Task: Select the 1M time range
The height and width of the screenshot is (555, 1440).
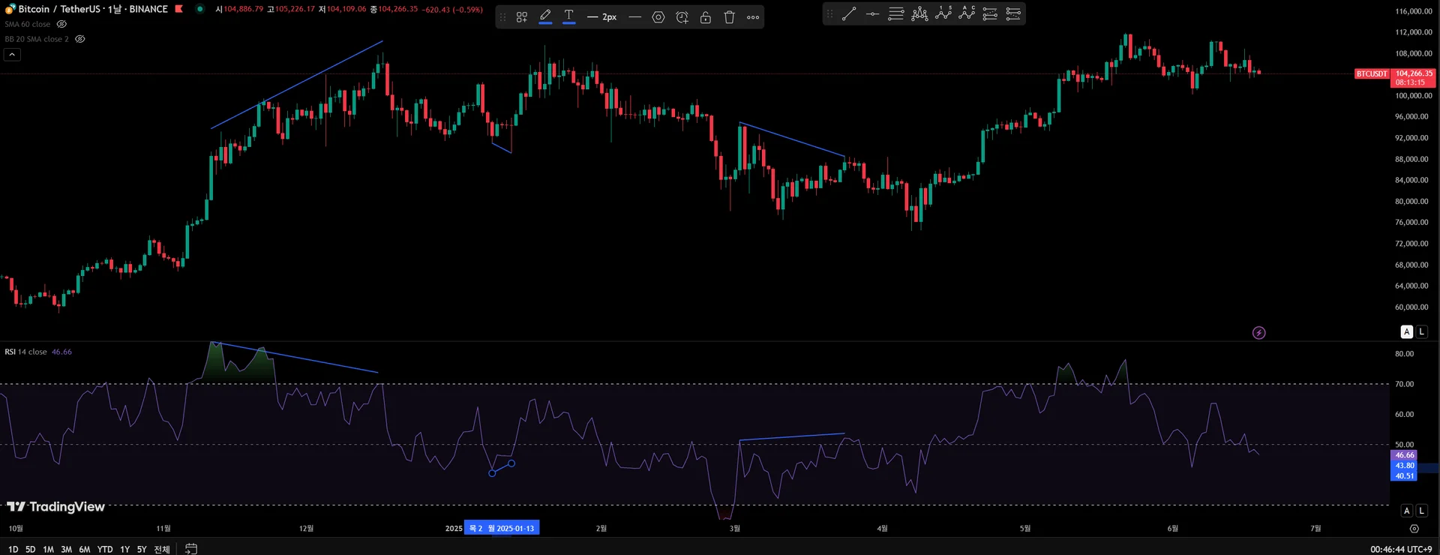Action: click(x=48, y=550)
